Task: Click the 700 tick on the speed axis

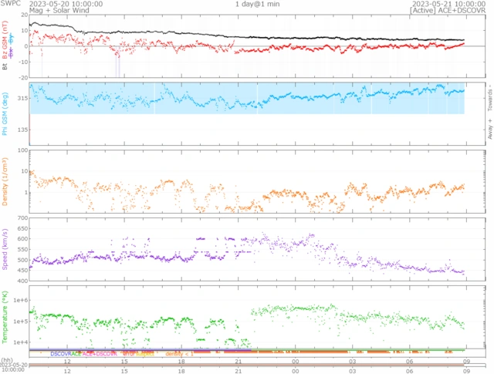Action: [21, 219]
